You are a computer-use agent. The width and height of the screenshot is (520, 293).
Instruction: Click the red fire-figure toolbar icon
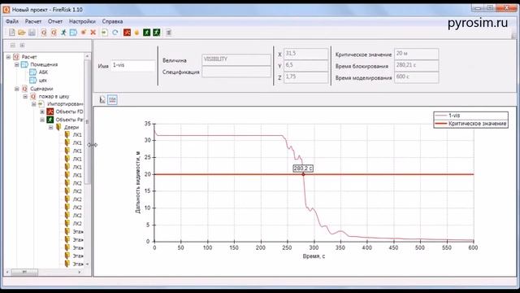point(127,33)
